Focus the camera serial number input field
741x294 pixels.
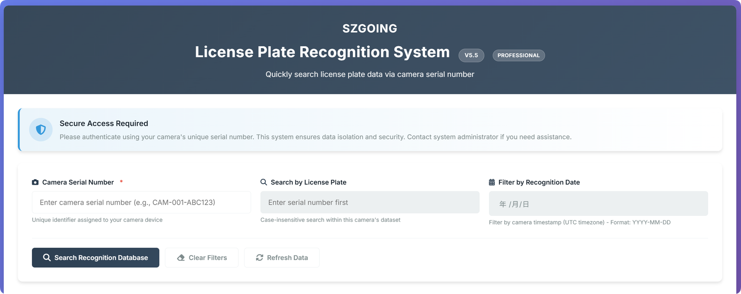click(141, 202)
